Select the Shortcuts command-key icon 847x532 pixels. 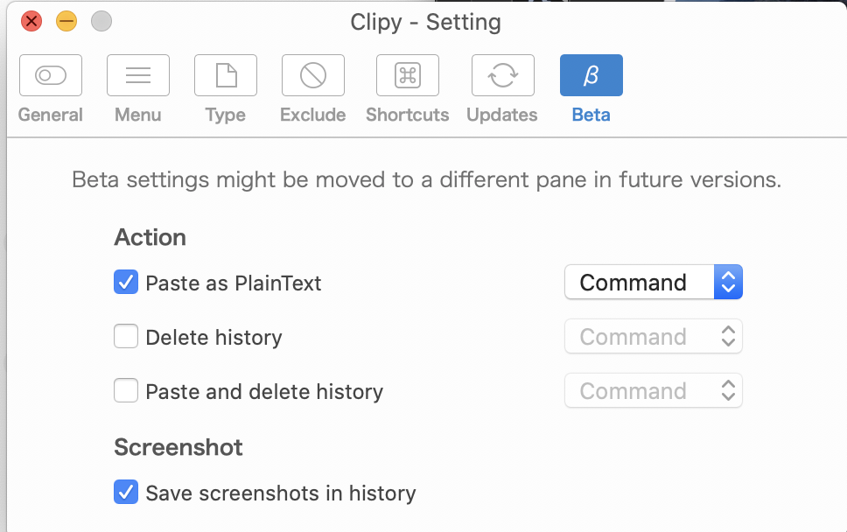[x=408, y=75]
